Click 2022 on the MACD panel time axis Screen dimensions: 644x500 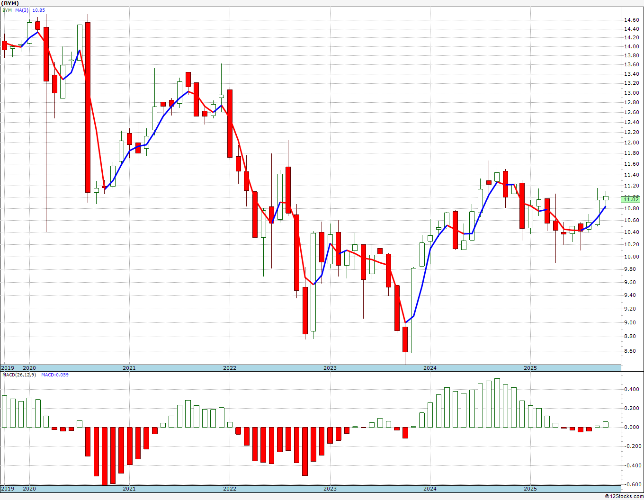tap(230, 488)
